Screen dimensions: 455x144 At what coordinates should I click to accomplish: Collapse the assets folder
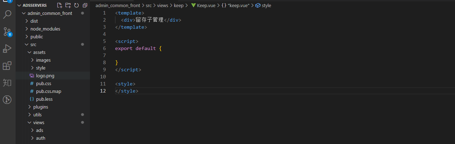39,52
